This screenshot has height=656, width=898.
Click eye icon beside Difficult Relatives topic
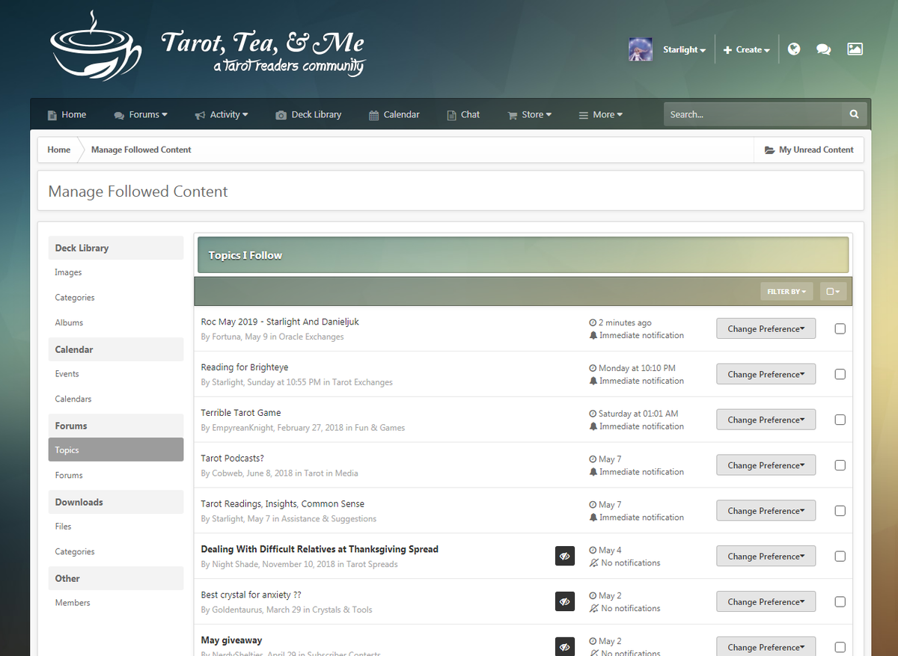565,556
